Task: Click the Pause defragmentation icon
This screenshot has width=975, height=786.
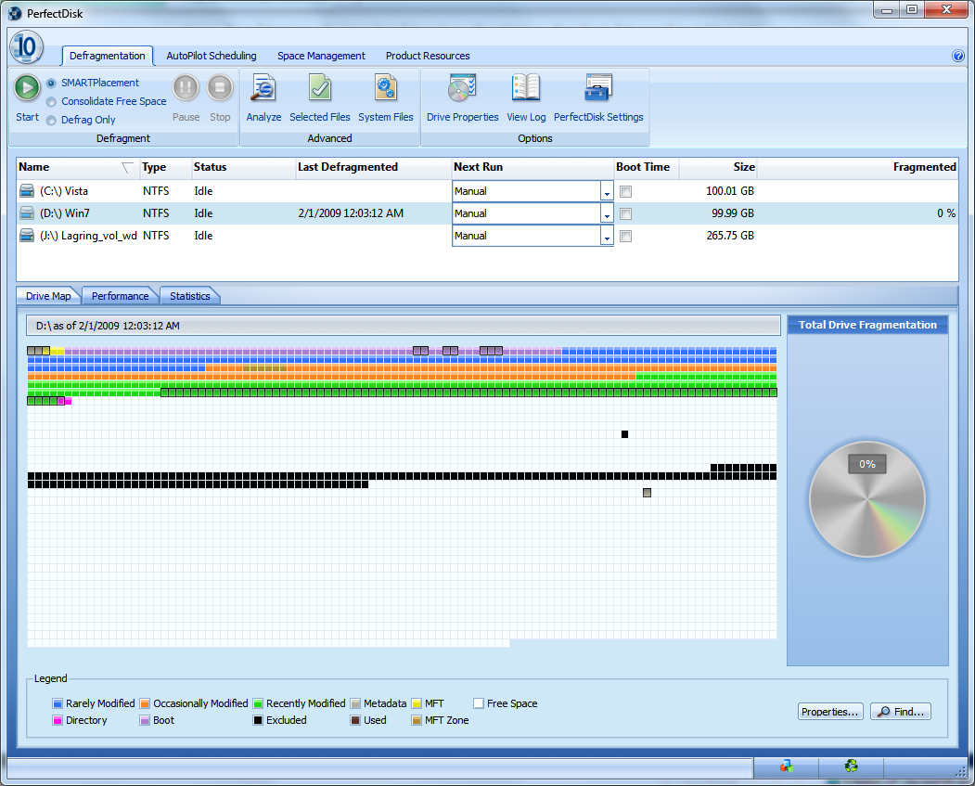Action: click(186, 87)
